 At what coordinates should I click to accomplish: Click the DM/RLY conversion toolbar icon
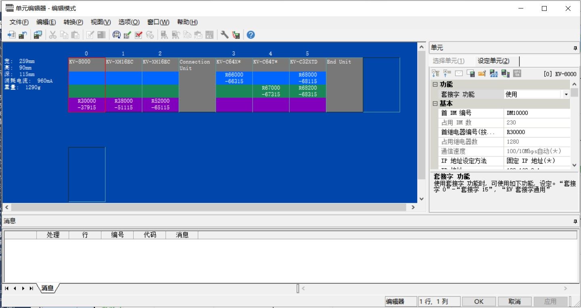(116, 35)
